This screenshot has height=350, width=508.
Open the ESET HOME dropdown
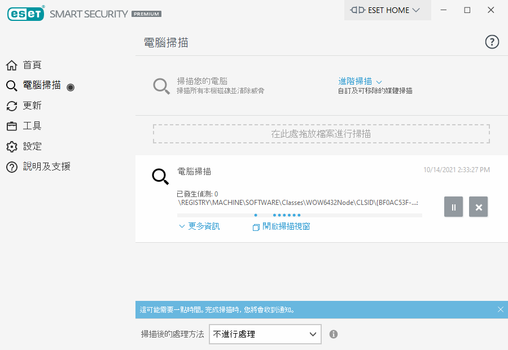tap(387, 10)
